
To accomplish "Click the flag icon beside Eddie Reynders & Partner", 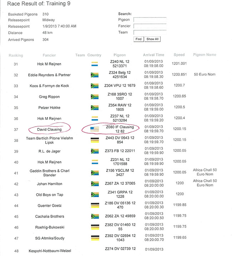I will pyautogui.click(x=95, y=75).
